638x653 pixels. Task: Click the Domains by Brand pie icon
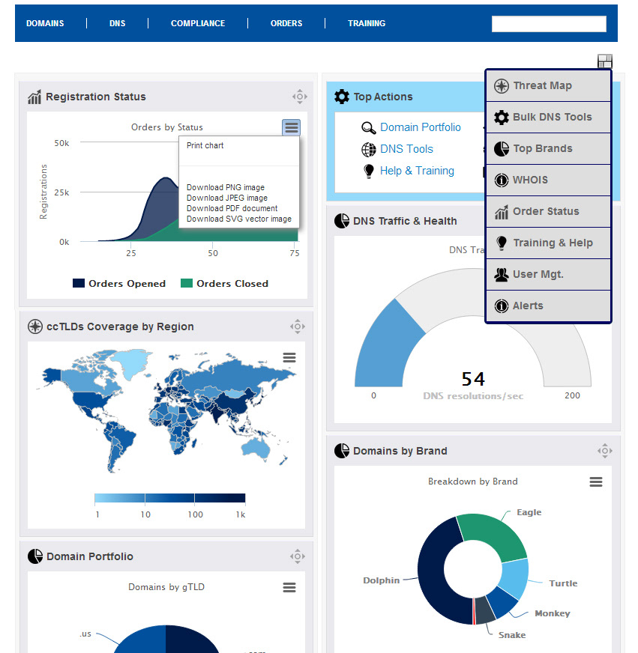[342, 451]
